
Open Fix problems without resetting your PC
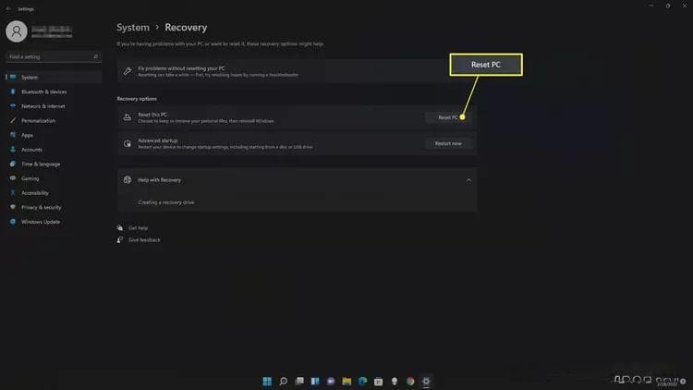click(x=283, y=71)
